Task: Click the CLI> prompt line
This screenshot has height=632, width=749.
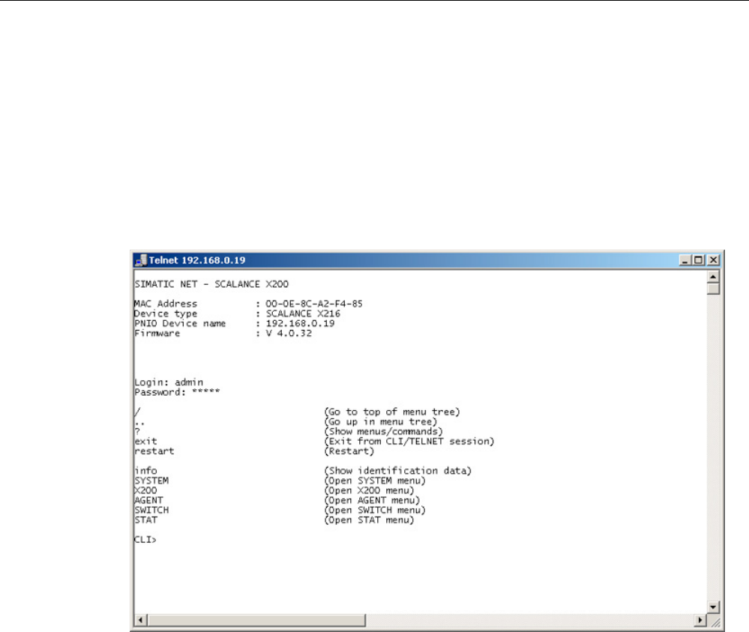Action: (145, 539)
